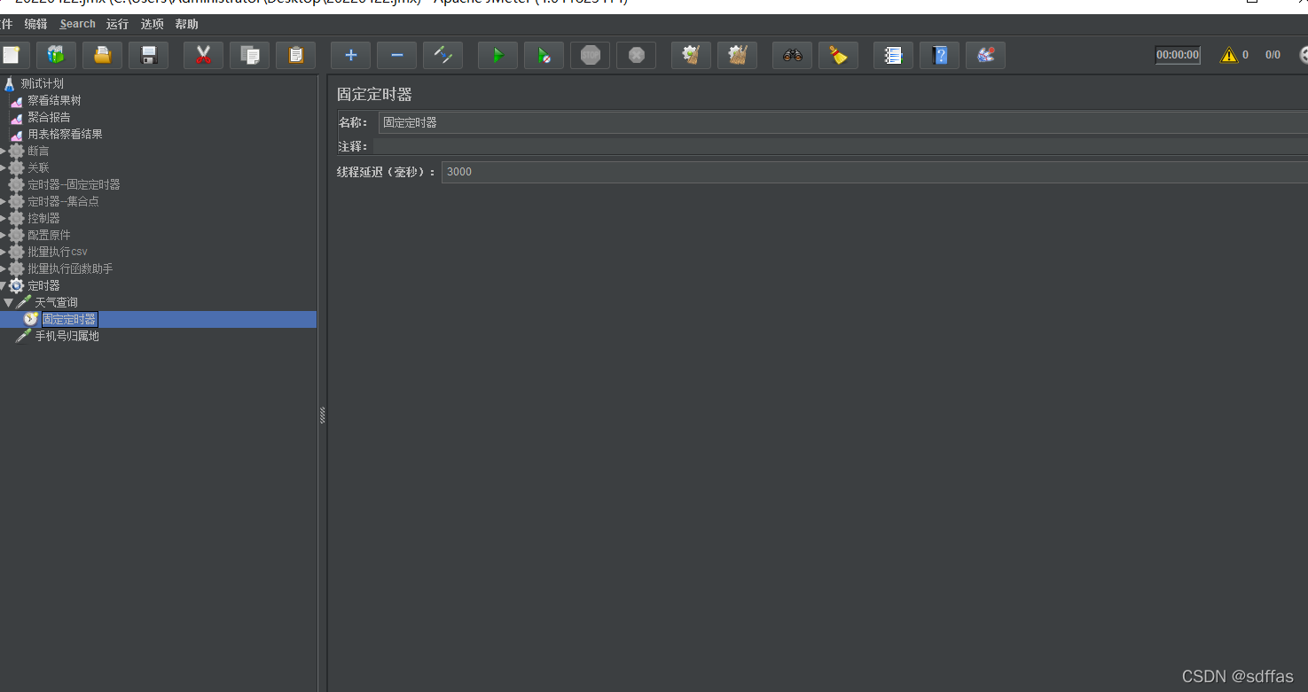Expand the 关联 thread group
This screenshot has height=692, width=1308.
pyautogui.click(x=4, y=167)
